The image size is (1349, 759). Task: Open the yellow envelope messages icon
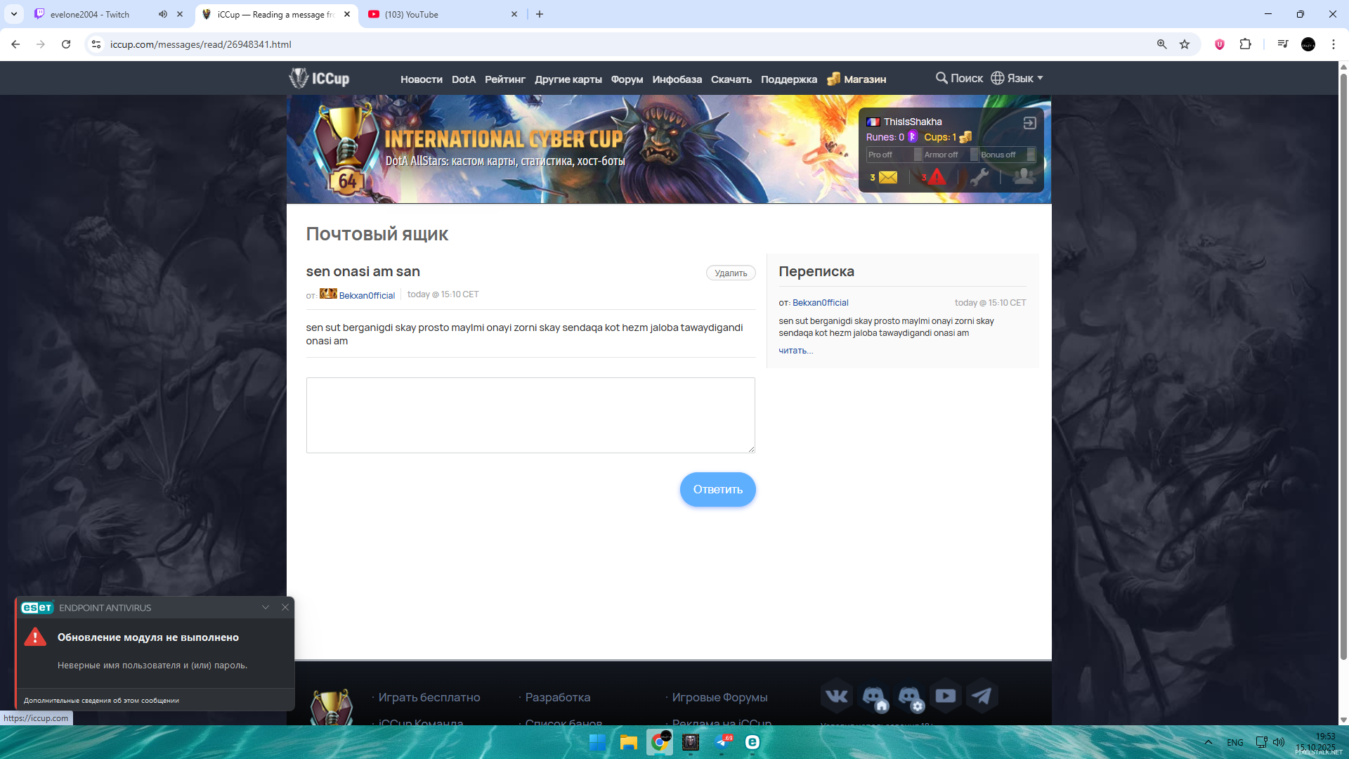[887, 178]
